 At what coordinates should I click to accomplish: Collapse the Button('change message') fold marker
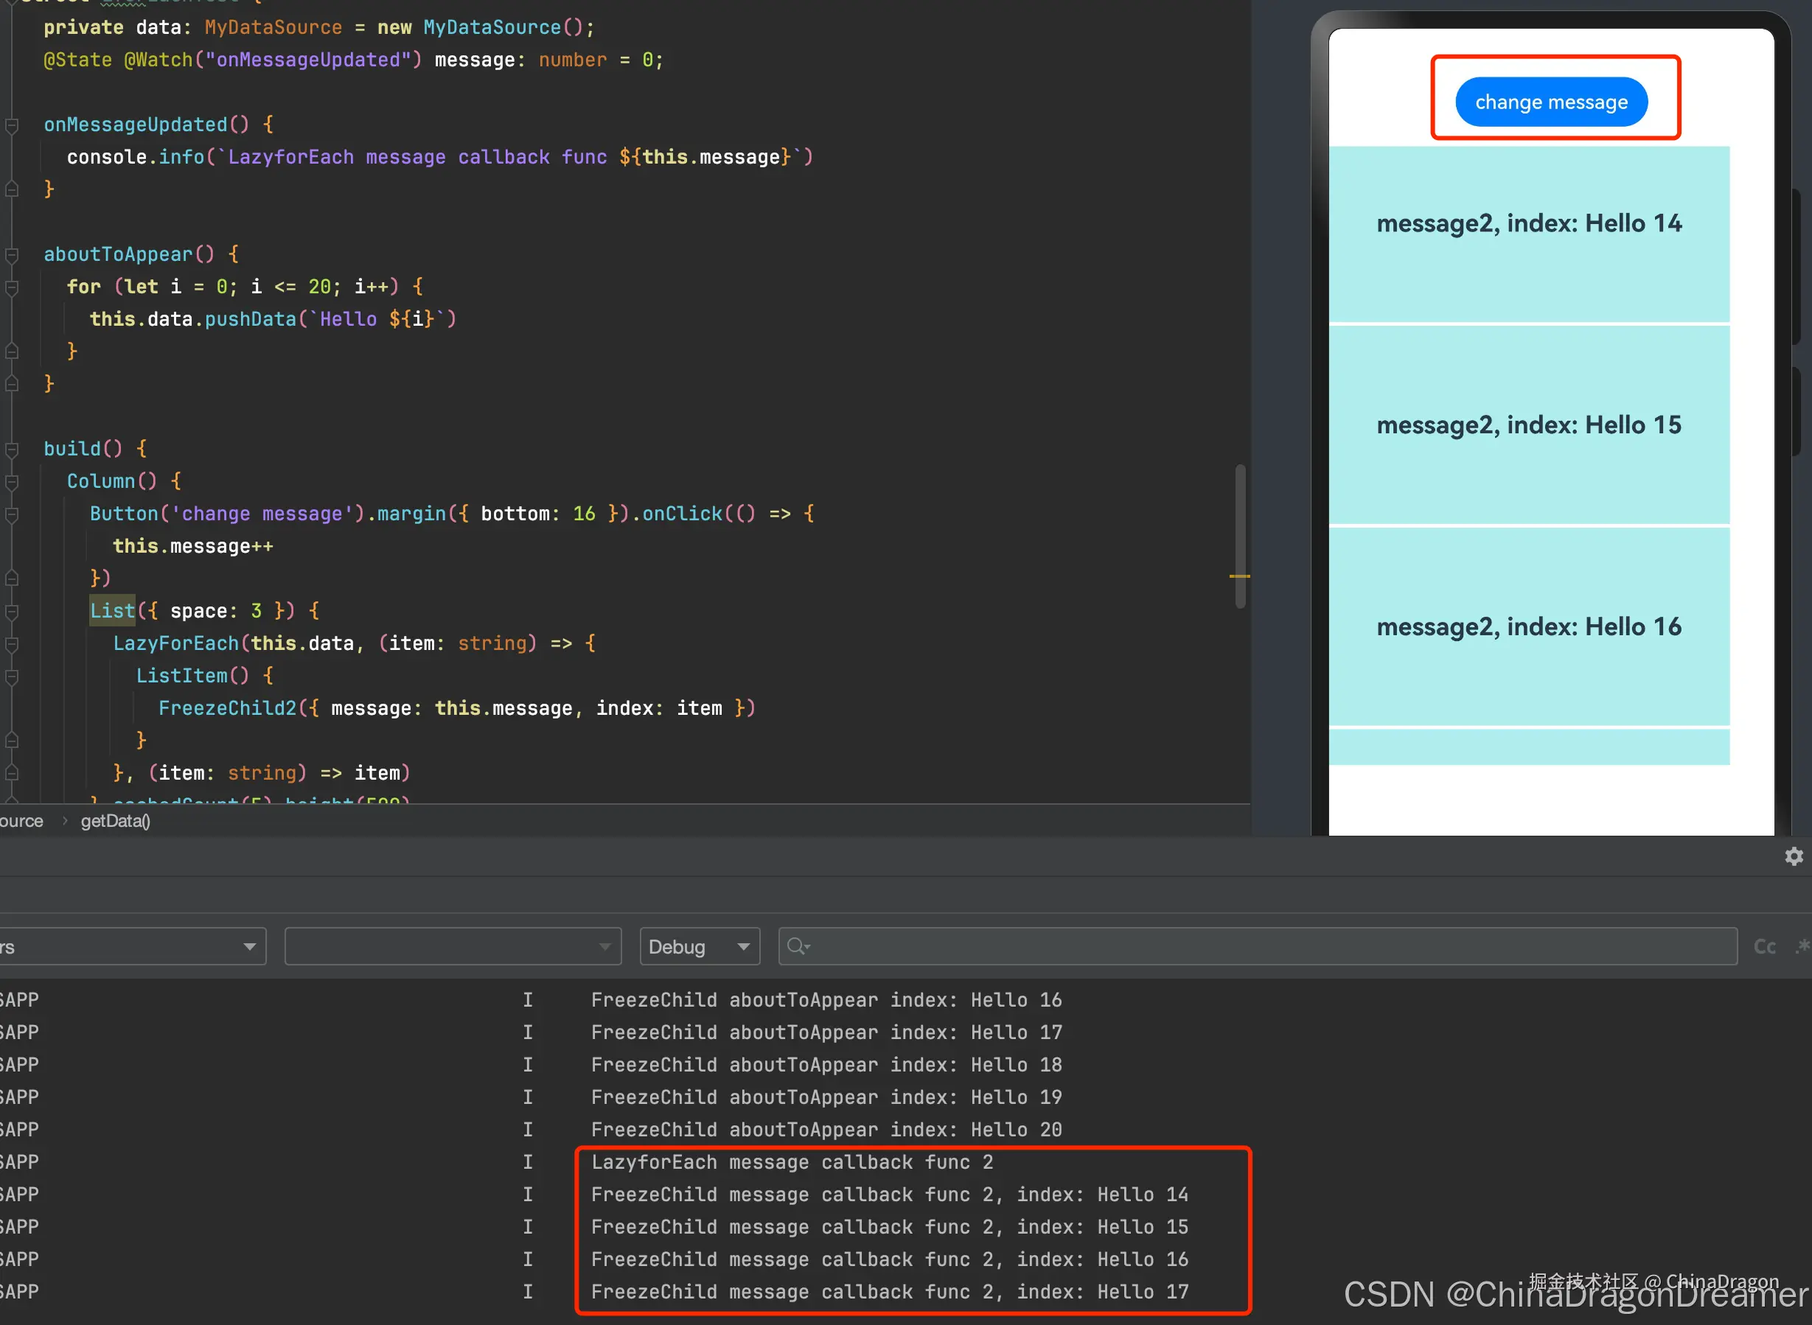[12, 514]
